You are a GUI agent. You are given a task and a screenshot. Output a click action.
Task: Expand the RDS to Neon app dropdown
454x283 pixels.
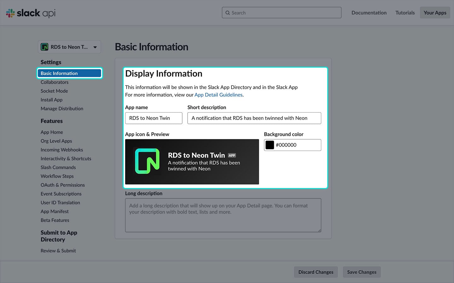point(95,47)
